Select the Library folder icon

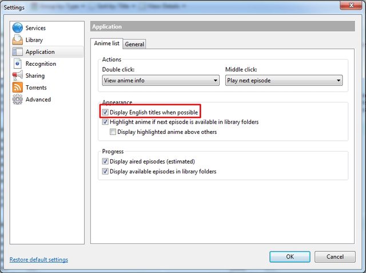[x=17, y=40]
